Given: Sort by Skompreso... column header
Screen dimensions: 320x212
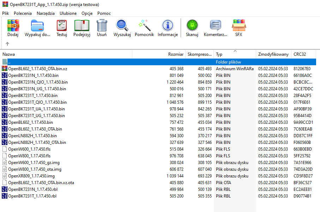Looking at the screenshot, I should [x=200, y=54].
